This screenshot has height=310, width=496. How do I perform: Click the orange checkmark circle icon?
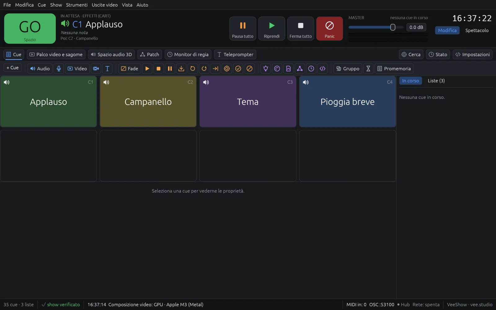pos(238,69)
